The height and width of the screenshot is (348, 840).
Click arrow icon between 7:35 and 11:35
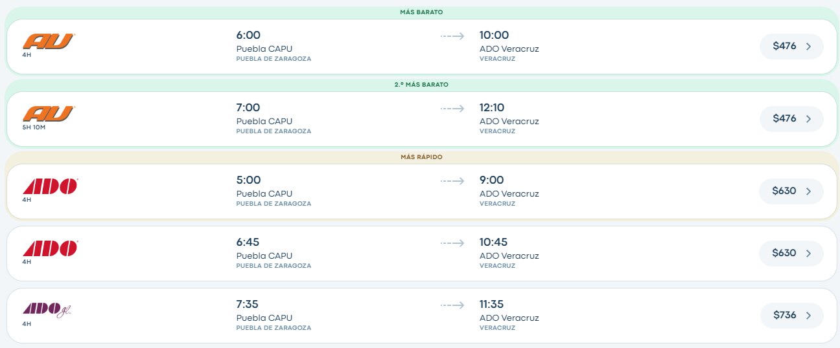(452, 305)
